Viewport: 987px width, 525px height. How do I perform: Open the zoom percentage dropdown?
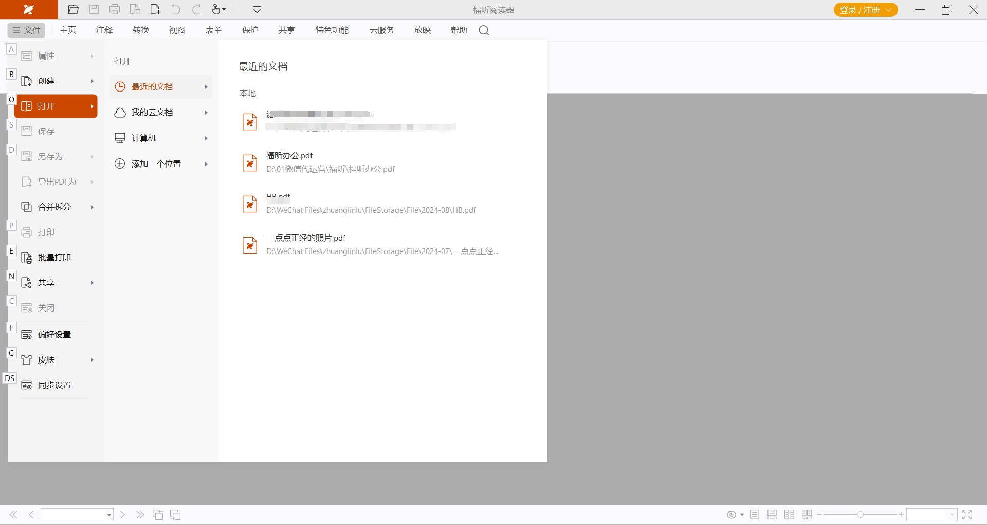952,515
